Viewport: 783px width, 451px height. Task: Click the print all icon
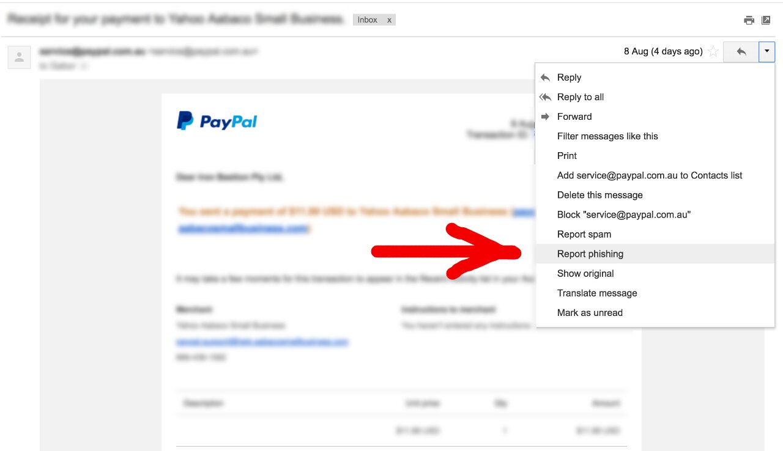coord(749,20)
